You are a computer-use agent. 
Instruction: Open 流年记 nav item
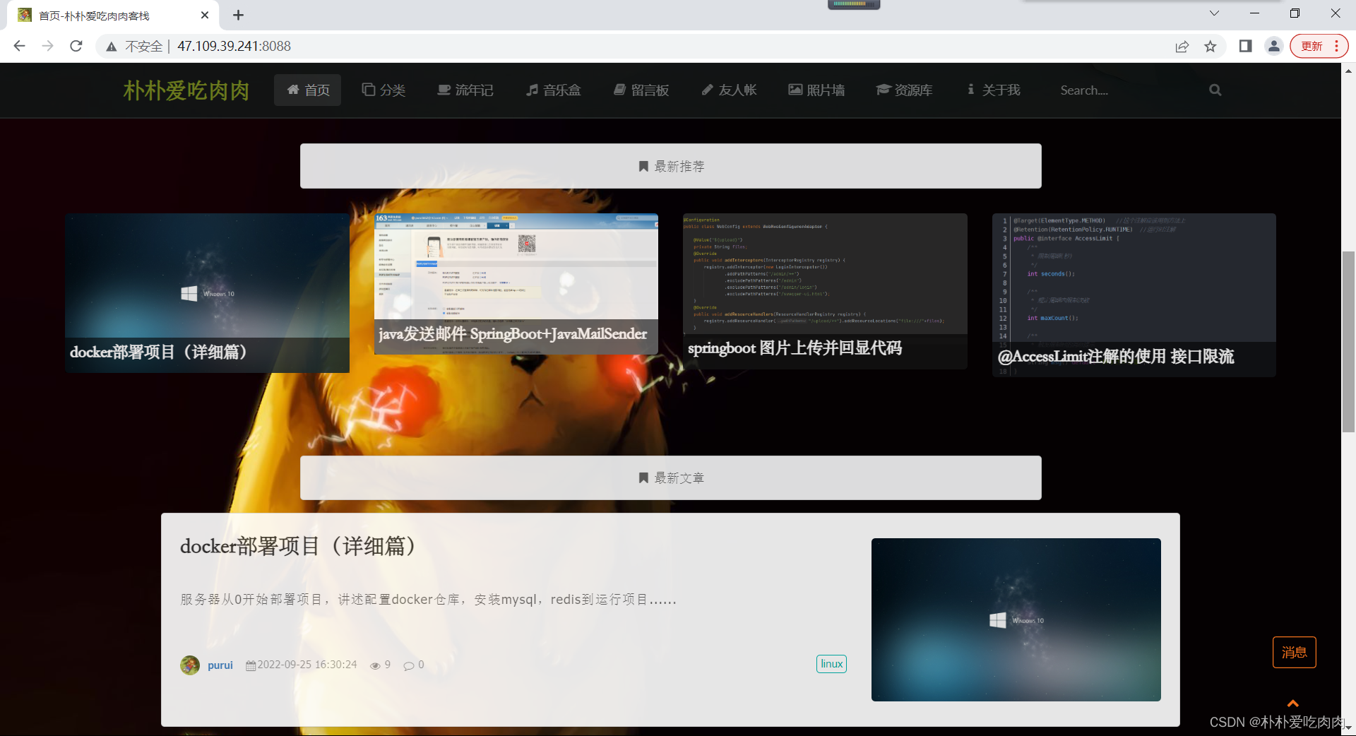tap(465, 90)
